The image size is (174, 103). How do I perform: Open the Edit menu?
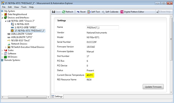click(10, 7)
